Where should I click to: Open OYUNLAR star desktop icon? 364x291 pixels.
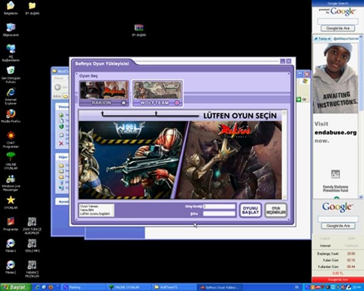click(11, 202)
